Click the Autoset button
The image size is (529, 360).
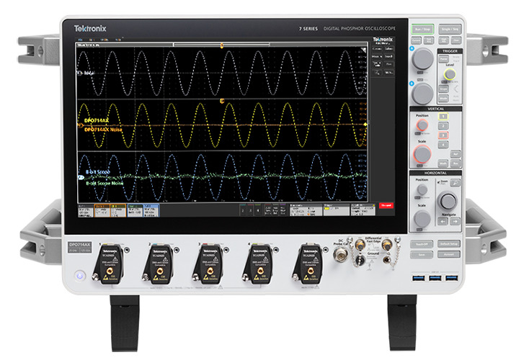(x=449, y=254)
